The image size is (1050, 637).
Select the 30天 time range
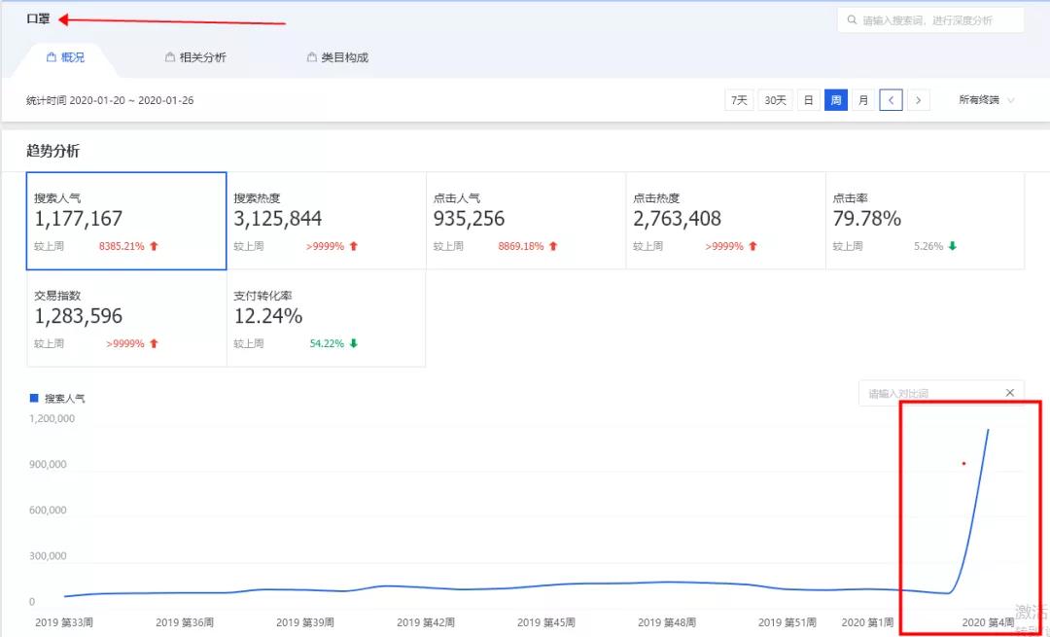pos(775,100)
